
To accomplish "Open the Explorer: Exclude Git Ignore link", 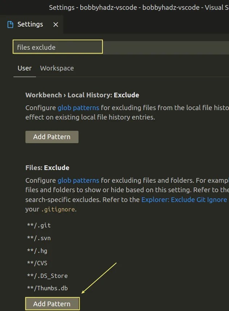I will tap(184, 199).
